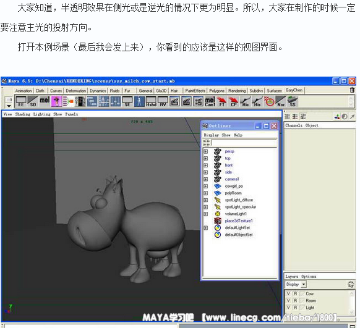Open the Layer Editor Options menu
The width and height of the screenshot is (360, 328).
[x=309, y=277]
